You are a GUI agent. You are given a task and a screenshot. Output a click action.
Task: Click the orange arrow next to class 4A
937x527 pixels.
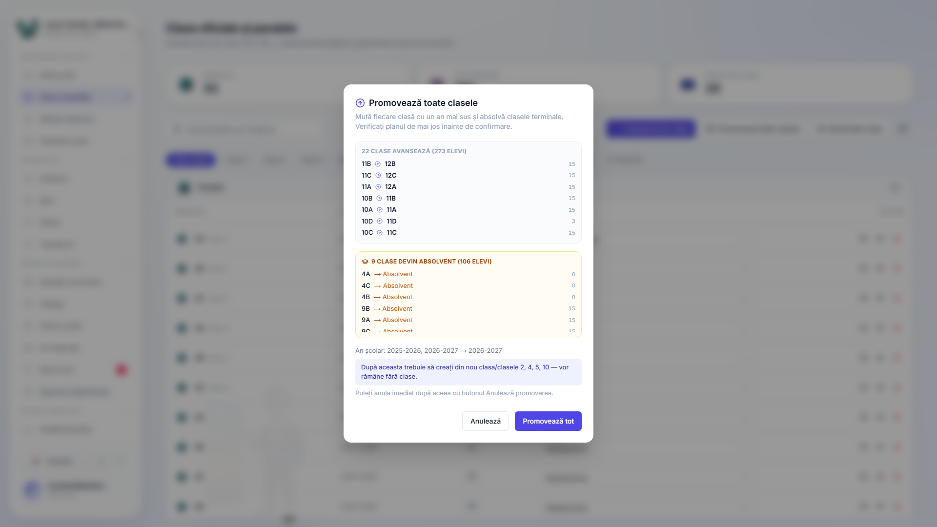point(377,274)
